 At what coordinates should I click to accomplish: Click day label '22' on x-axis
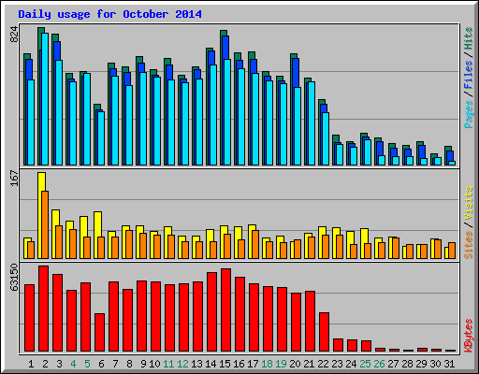[x=323, y=364]
